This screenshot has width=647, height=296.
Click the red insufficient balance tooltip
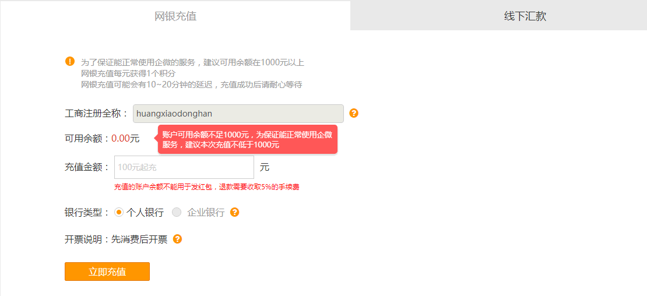click(248, 139)
